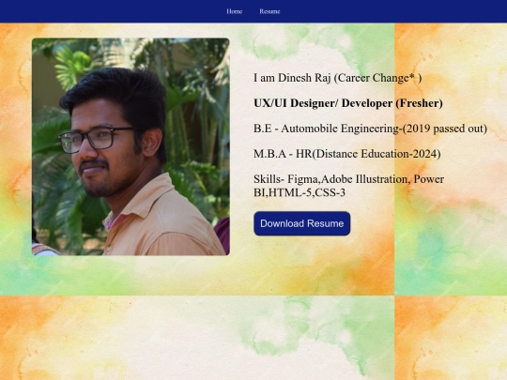Screen dimensions: 507x380
Task: Click the Download Resume button
Action: coord(302,223)
